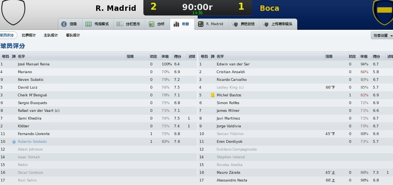393x185 pixels.
Task: Open Mauro Zárate's player row
Action: click(296, 173)
